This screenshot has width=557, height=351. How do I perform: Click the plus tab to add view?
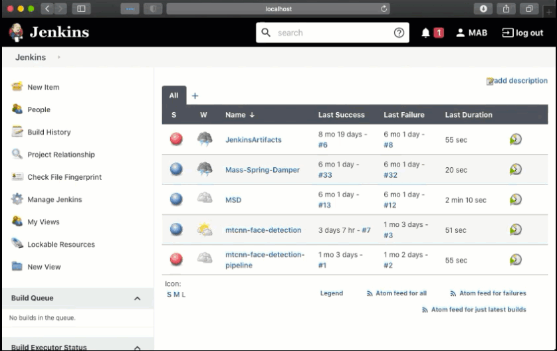pyautogui.click(x=195, y=96)
